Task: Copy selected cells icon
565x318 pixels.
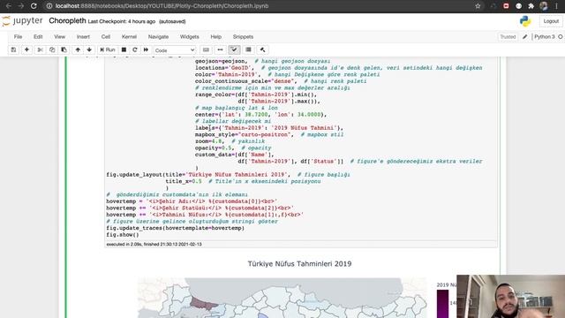Action: (52, 49)
